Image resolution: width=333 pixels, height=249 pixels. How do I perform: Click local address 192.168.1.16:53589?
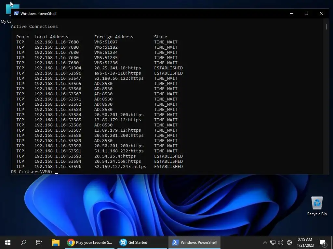click(58, 141)
